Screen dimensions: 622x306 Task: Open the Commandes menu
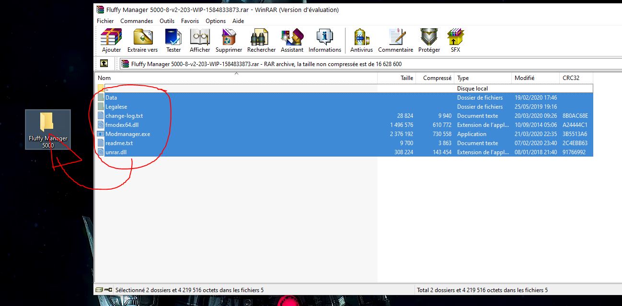coord(137,21)
